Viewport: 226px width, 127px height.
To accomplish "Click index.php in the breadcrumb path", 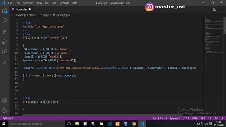I will pyautogui.click(x=62, y=15).
